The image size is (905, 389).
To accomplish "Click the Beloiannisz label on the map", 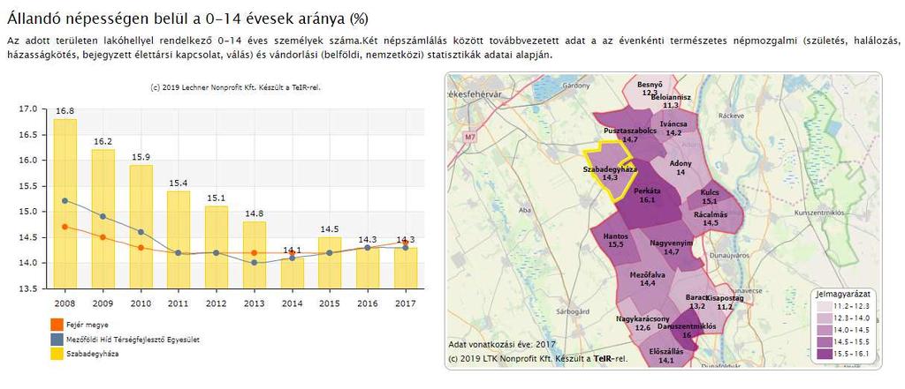I will point(670,97).
